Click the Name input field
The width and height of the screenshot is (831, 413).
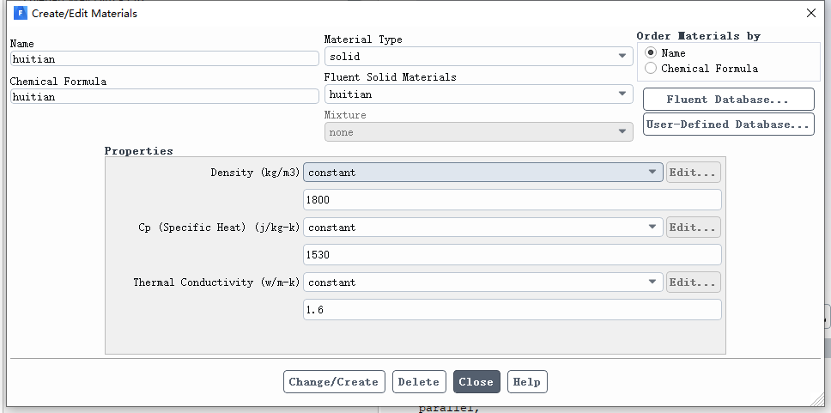click(164, 59)
